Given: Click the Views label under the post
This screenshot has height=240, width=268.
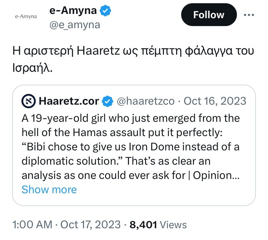Looking at the screenshot, I should pos(173,225).
